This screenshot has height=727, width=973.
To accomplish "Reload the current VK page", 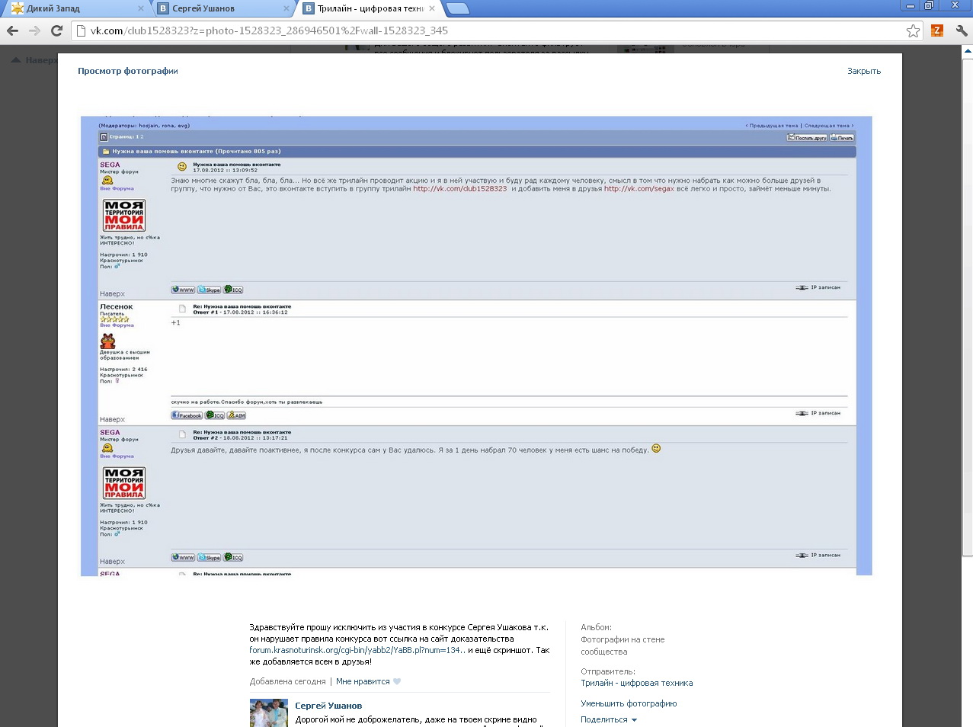I will click(x=56, y=30).
